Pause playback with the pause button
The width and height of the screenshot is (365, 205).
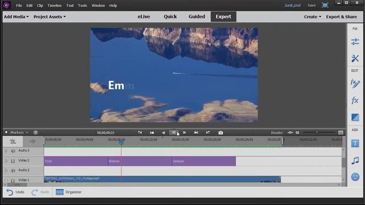pyautogui.click(x=174, y=133)
